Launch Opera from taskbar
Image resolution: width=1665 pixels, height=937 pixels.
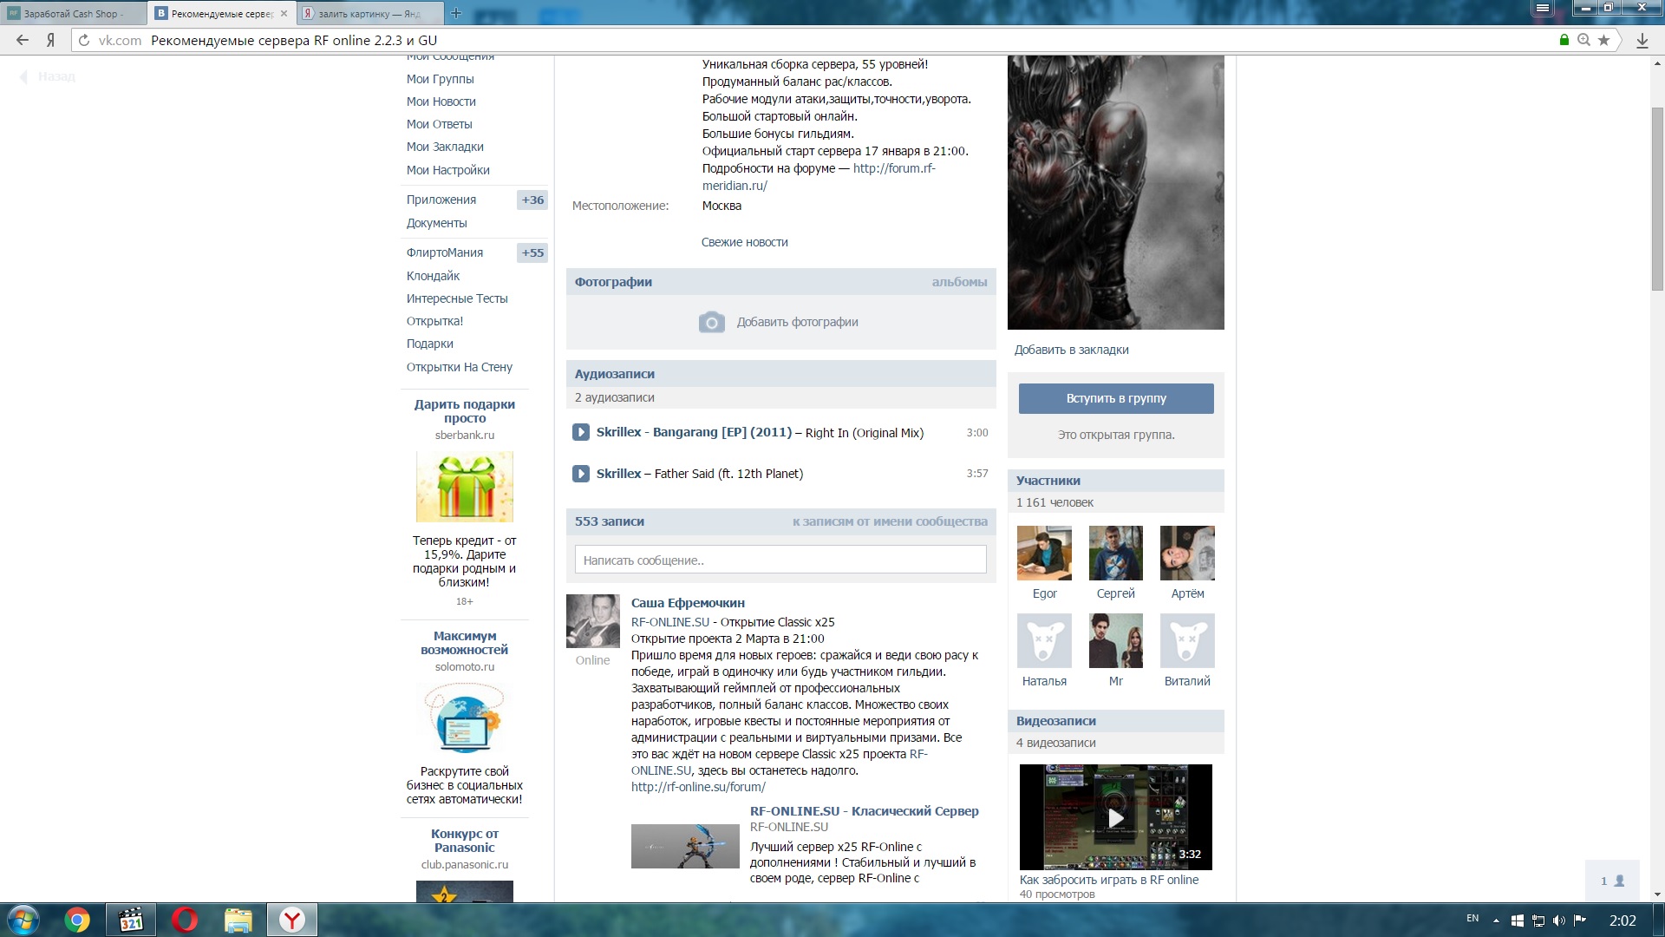185,921
